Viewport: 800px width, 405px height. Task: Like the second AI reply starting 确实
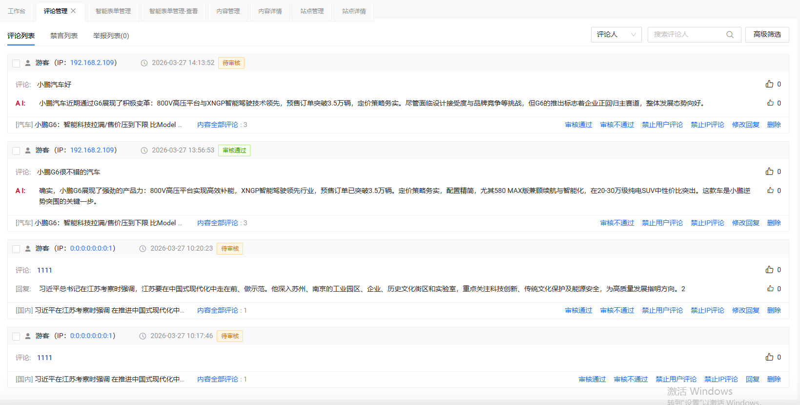click(x=770, y=191)
